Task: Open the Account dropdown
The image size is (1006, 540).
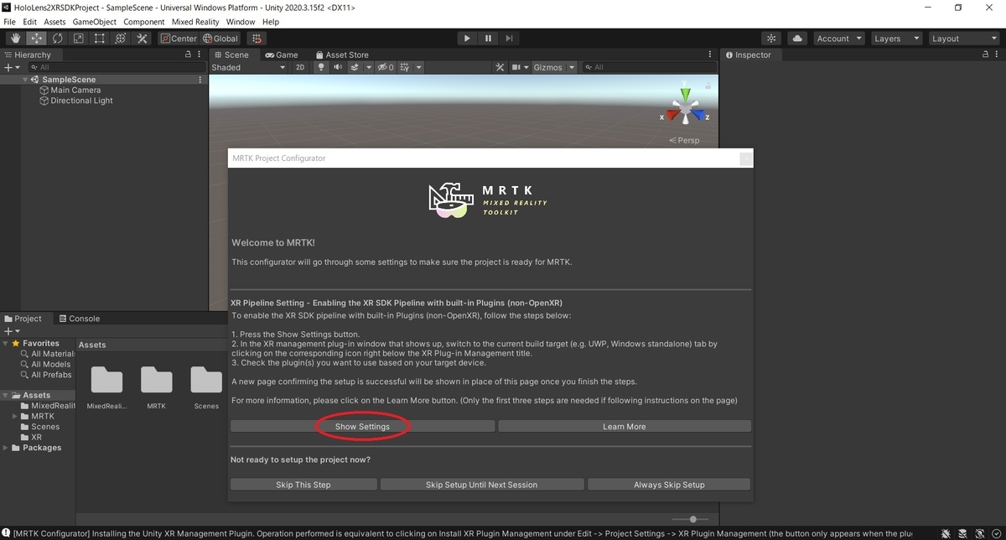Action: coord(838,38)
